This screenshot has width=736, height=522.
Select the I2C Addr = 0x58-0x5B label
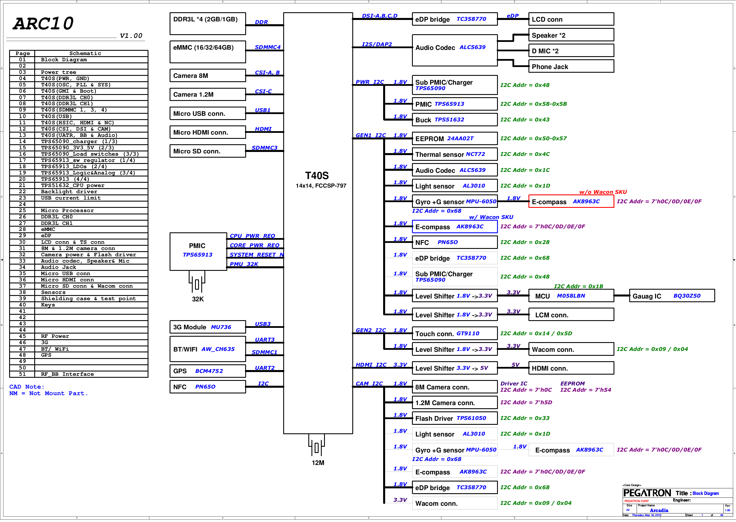click(x=533, y=104)
